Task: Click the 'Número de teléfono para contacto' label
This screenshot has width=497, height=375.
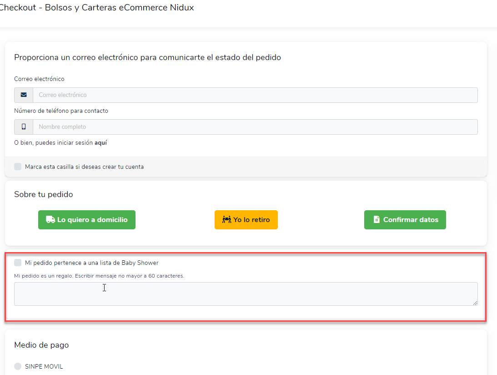Action: [x=61, y=111]
